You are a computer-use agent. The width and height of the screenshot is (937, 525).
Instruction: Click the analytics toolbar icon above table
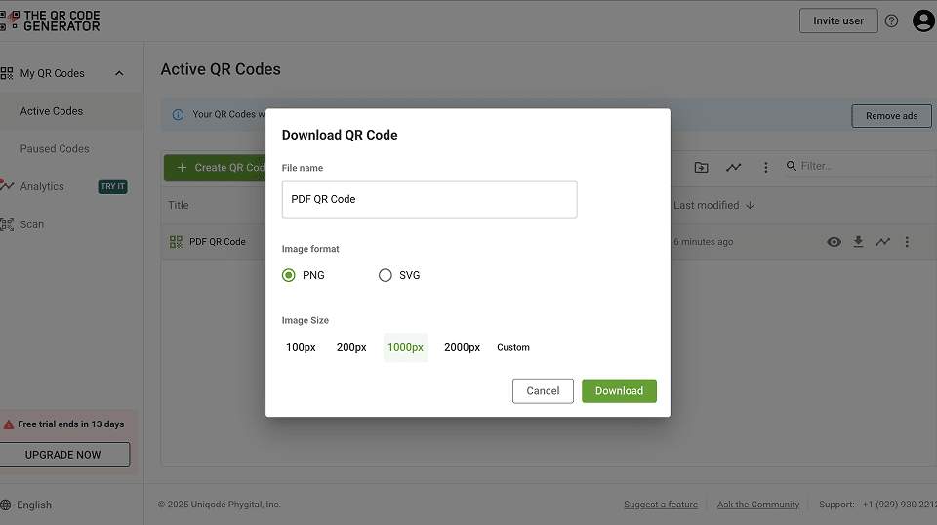click(x=733, y=167)
